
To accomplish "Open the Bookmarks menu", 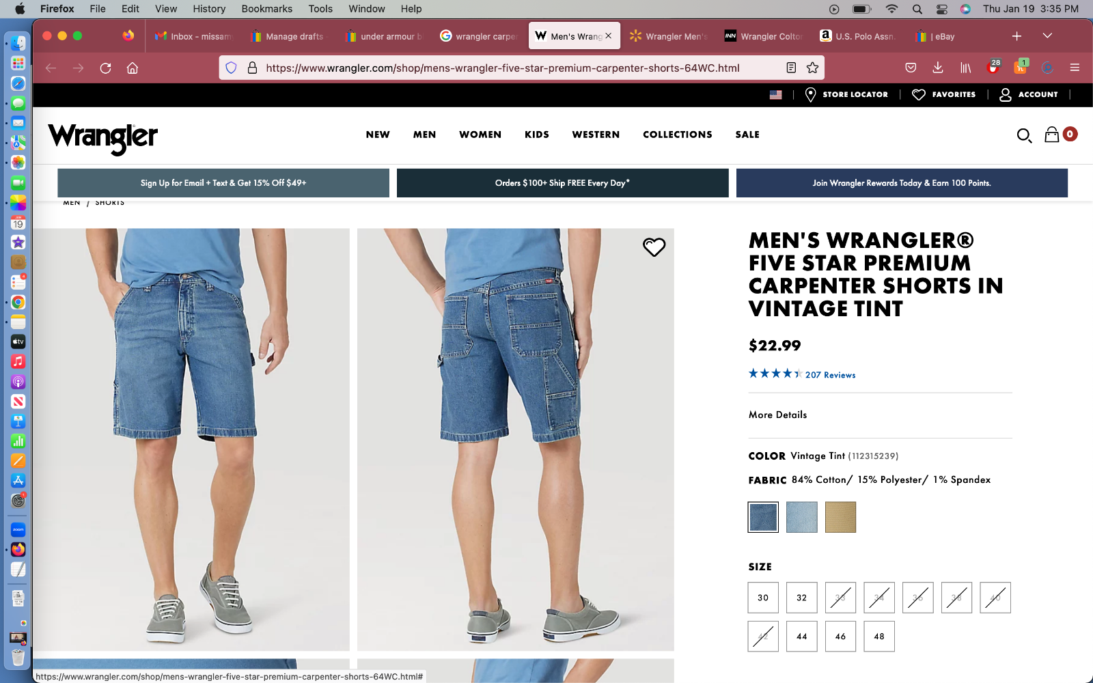I will [267, 9].
